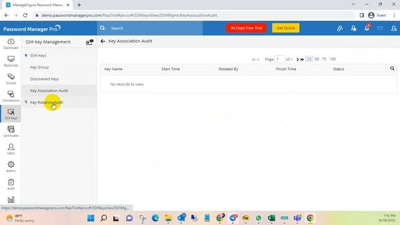Open the Groups sidebar icon
400x225 pixels.
point(11,79)
